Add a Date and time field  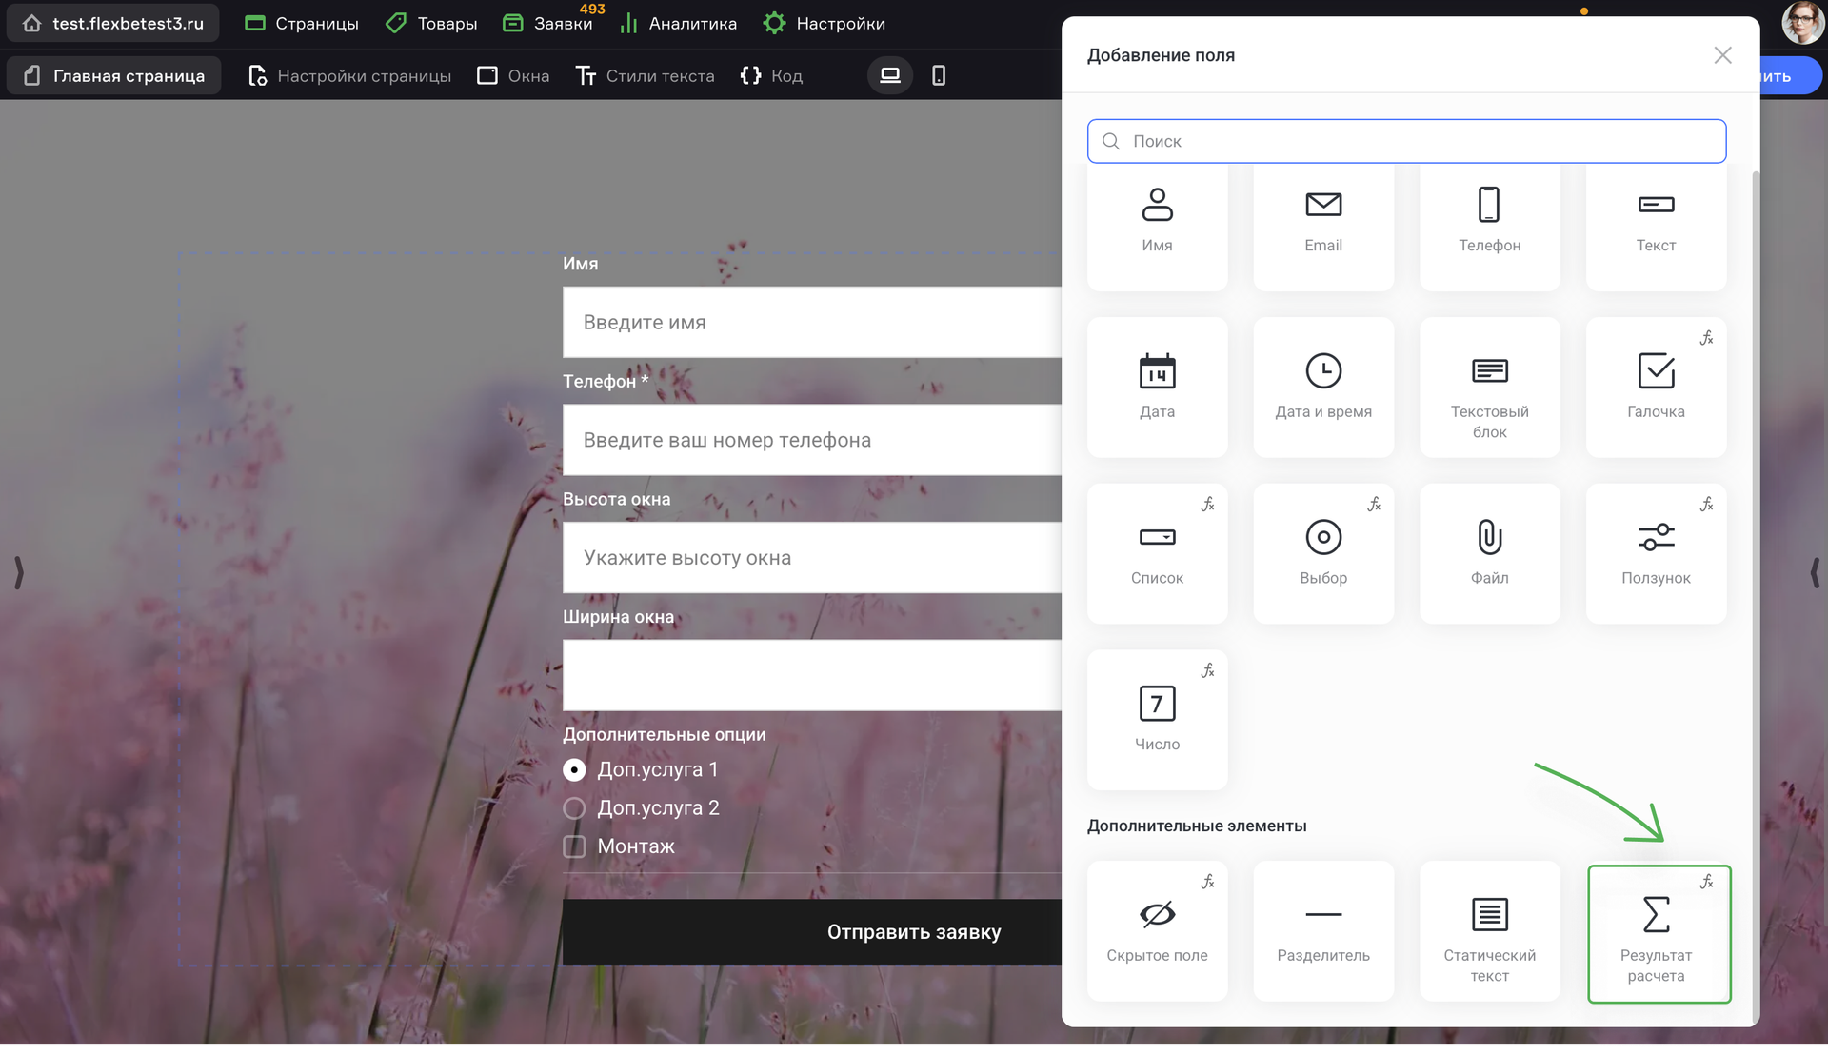pyautogui.click(x=1323, y=387)
